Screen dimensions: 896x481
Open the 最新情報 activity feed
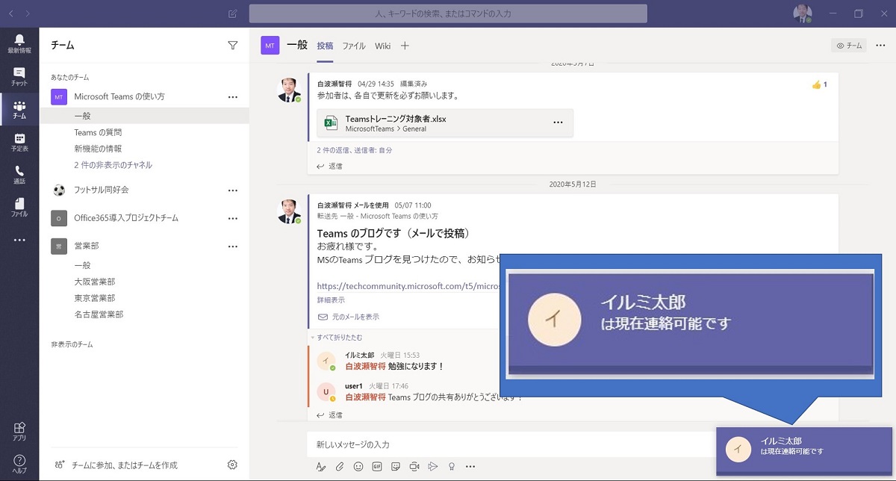pyautogui.click(x=19, y=43)
